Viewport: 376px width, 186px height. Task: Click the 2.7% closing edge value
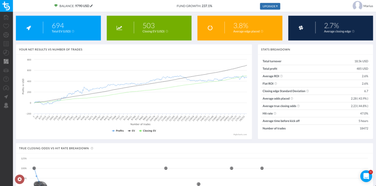click(331, 26)
